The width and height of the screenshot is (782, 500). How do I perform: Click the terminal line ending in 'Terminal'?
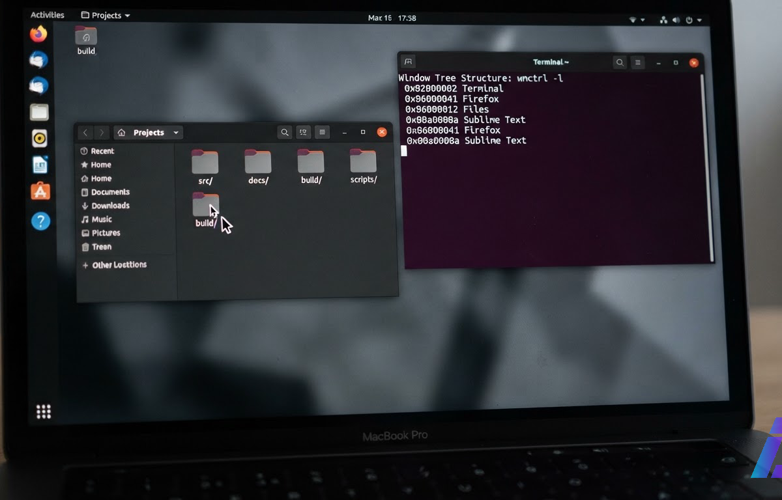tap(454, 89)
